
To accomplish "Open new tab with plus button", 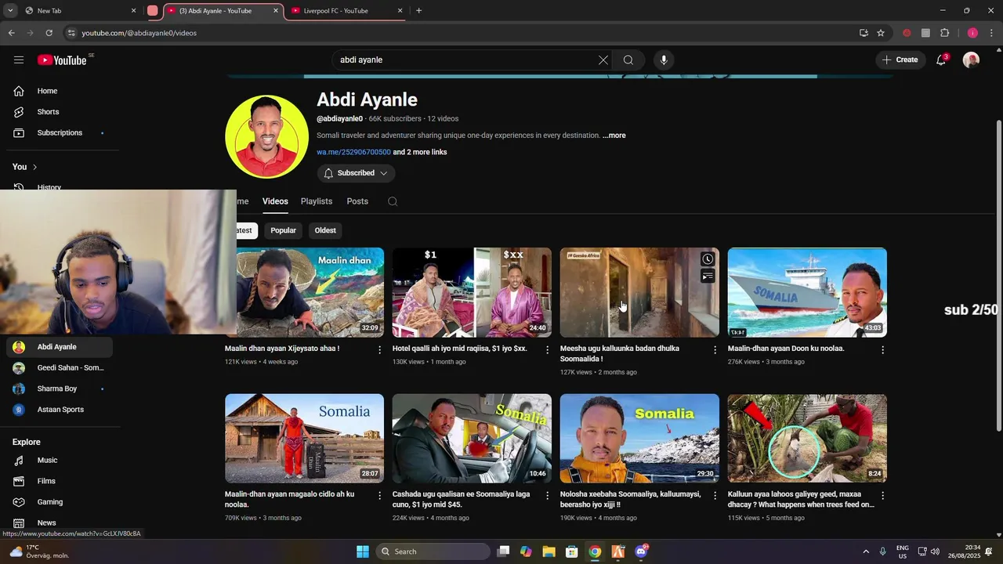I will point(418,11).
